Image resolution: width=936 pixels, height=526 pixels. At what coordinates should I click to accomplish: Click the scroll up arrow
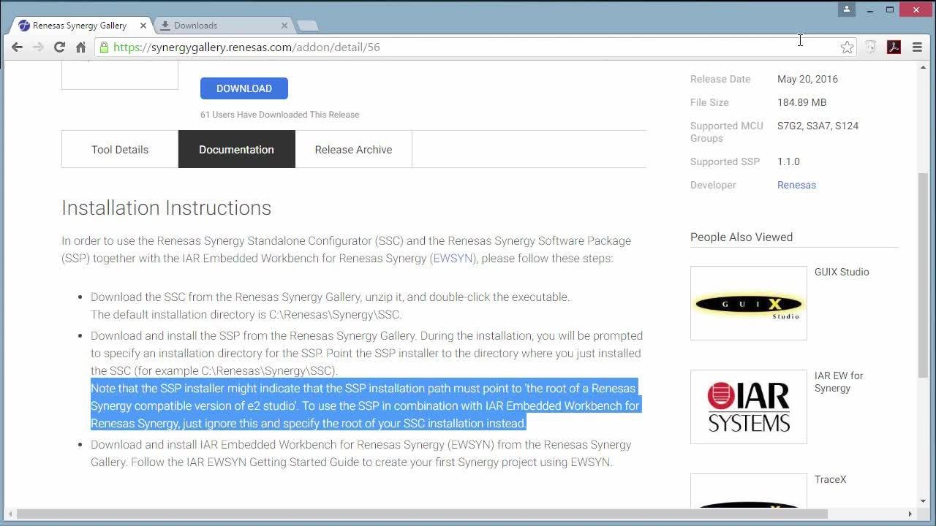click(x=924, y=67)
